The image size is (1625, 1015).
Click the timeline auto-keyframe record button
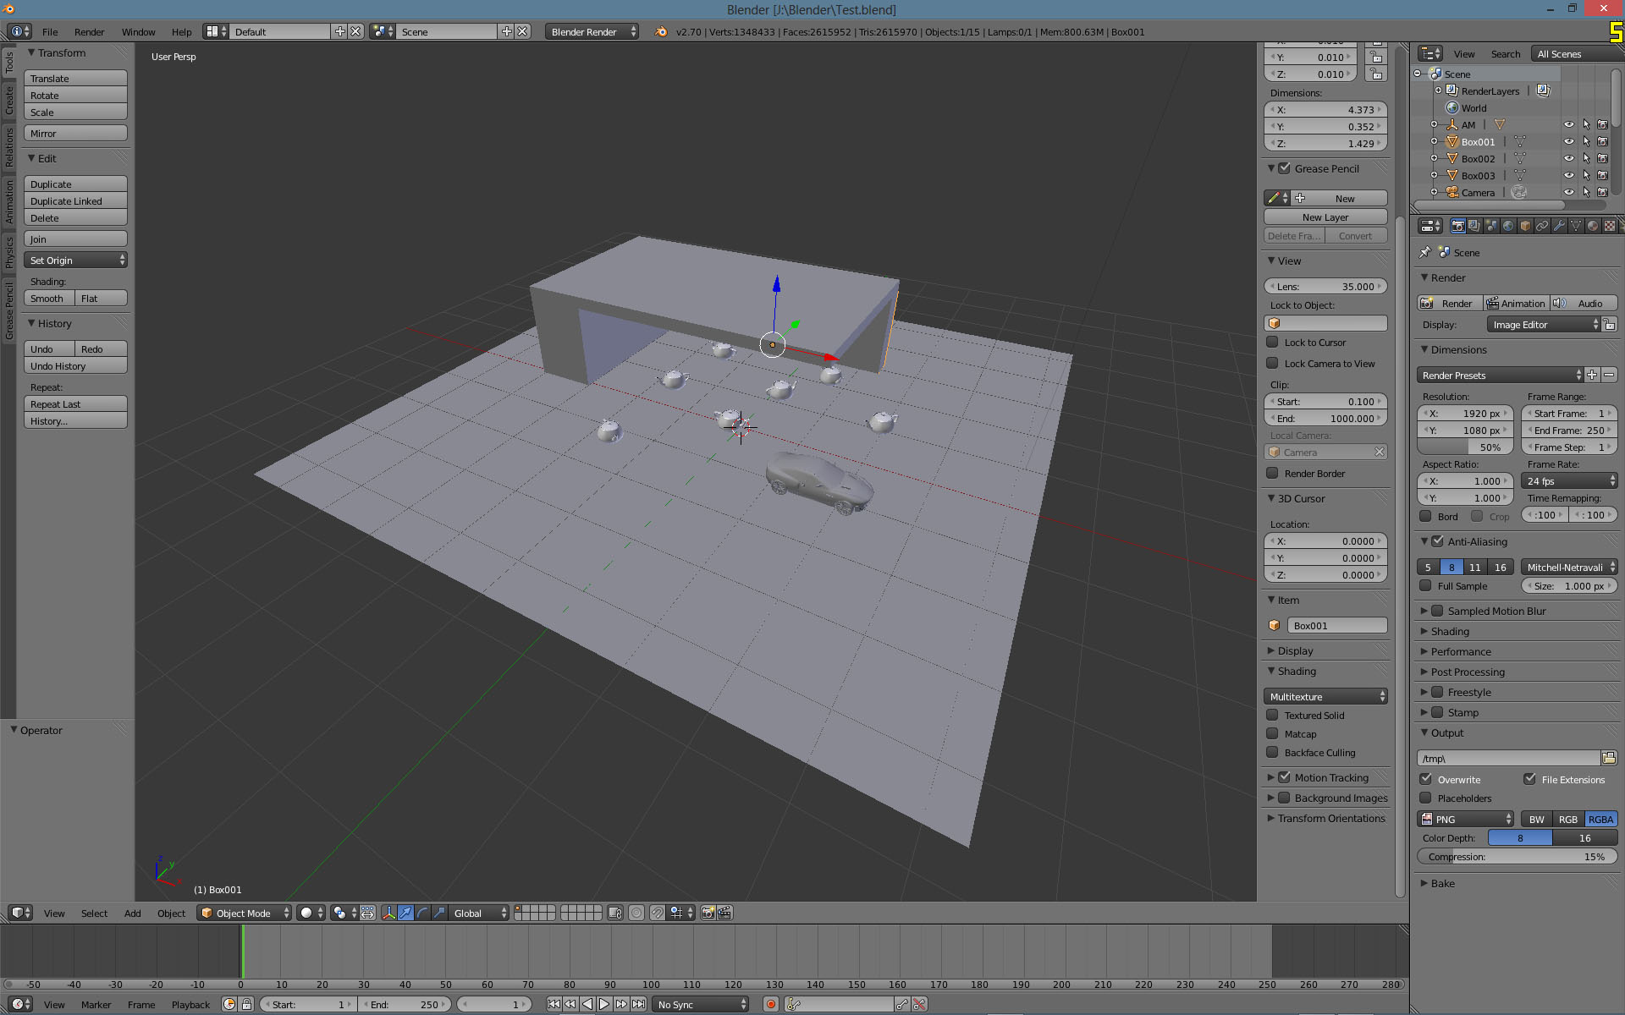[770, 1005]
